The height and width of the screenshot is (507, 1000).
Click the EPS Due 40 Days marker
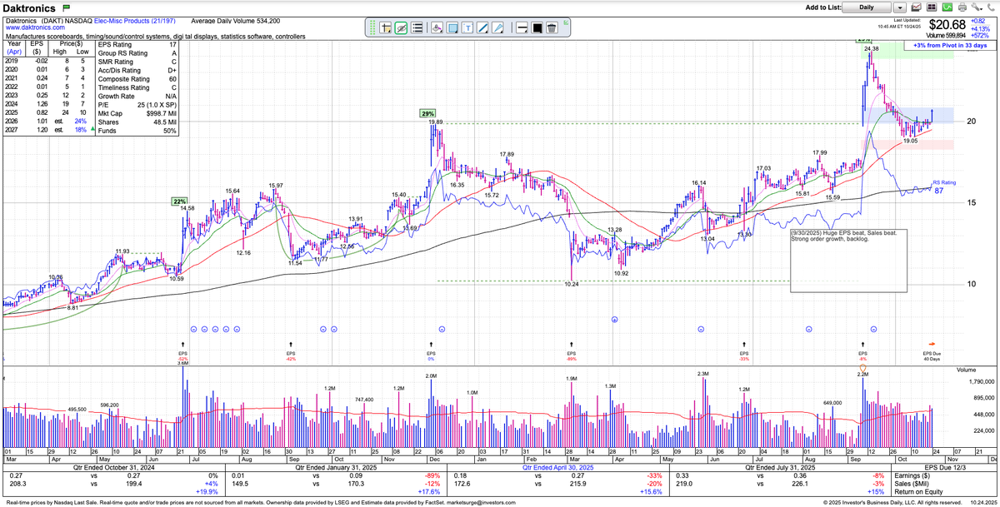932,353
